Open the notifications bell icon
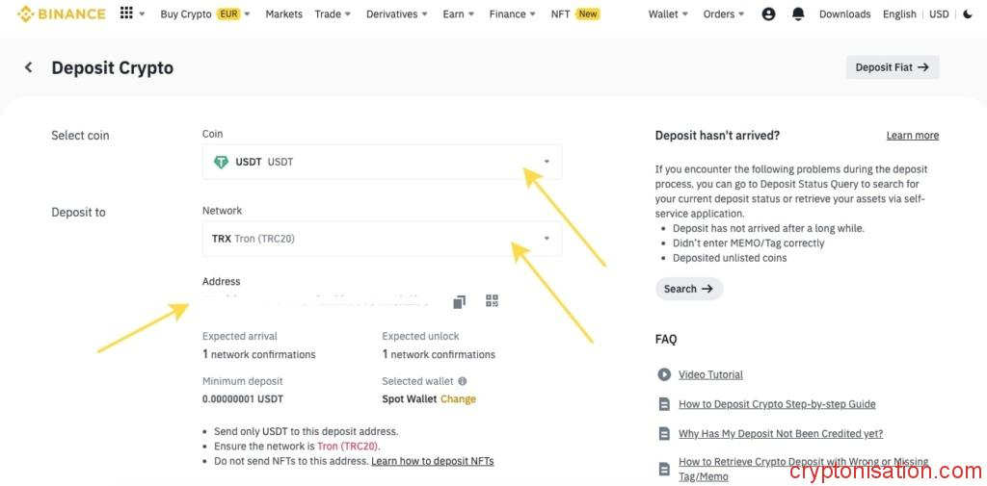The image size is (987, 486). click(798, 14)
